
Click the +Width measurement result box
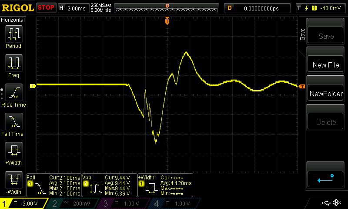(165, 185)
